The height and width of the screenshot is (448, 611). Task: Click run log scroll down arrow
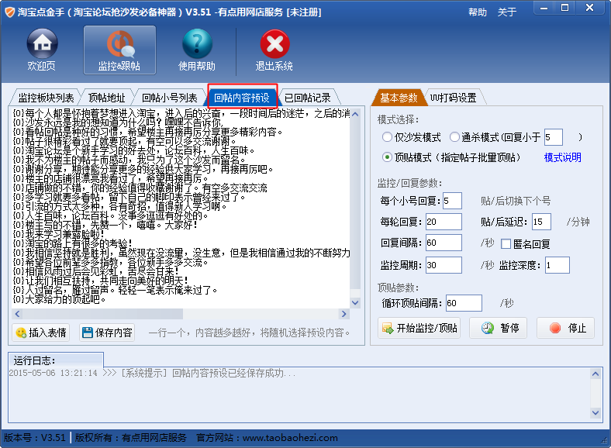[x=595, y=412]
